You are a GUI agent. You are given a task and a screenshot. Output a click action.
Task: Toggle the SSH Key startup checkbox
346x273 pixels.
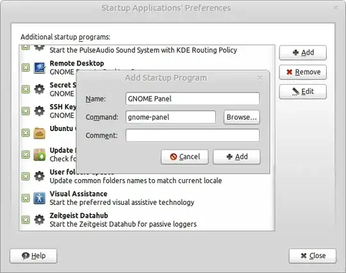(x=26, y=111)
